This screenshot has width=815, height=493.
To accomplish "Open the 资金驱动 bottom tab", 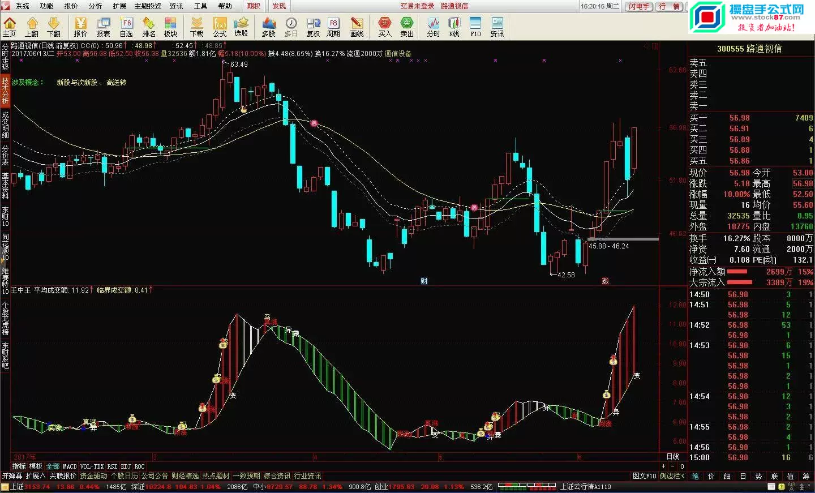I will click(x=93, y=476).
